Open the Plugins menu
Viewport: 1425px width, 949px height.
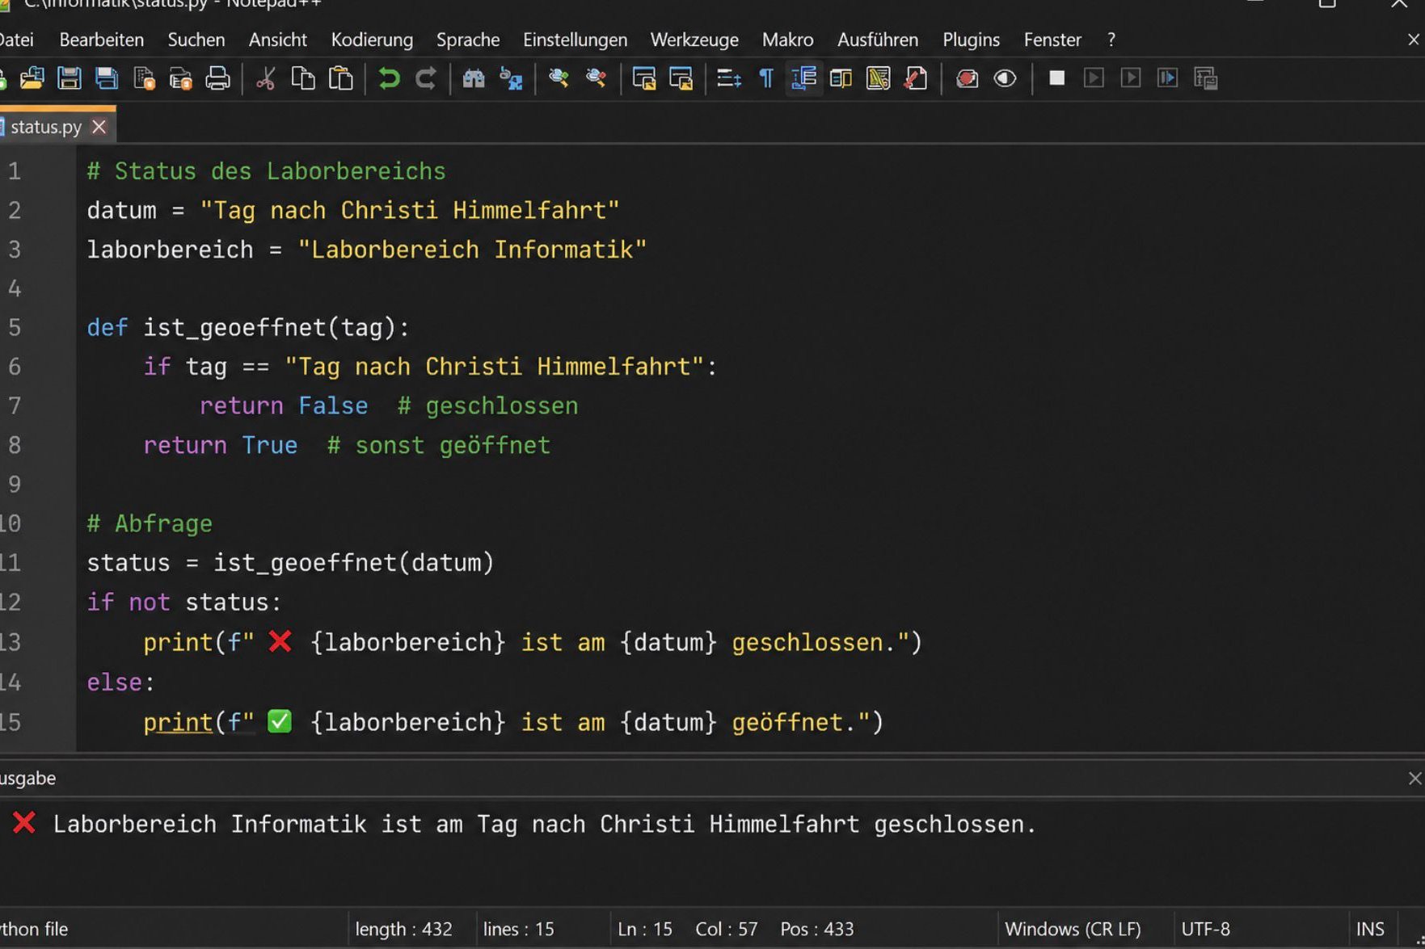pyautogui.click(x=971, y=40)
